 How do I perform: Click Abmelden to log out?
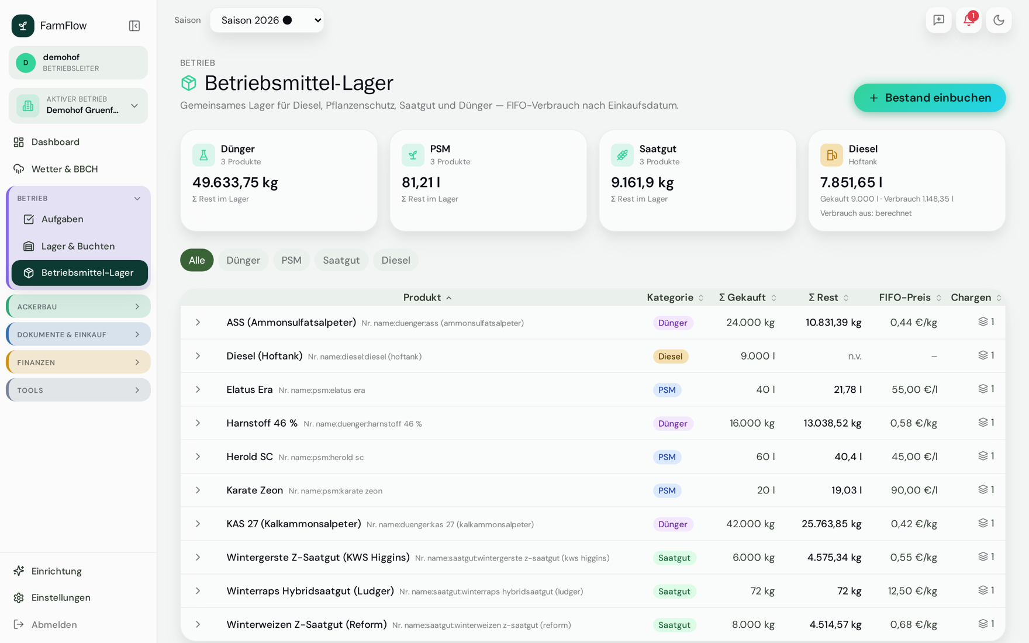pos(78,624)
